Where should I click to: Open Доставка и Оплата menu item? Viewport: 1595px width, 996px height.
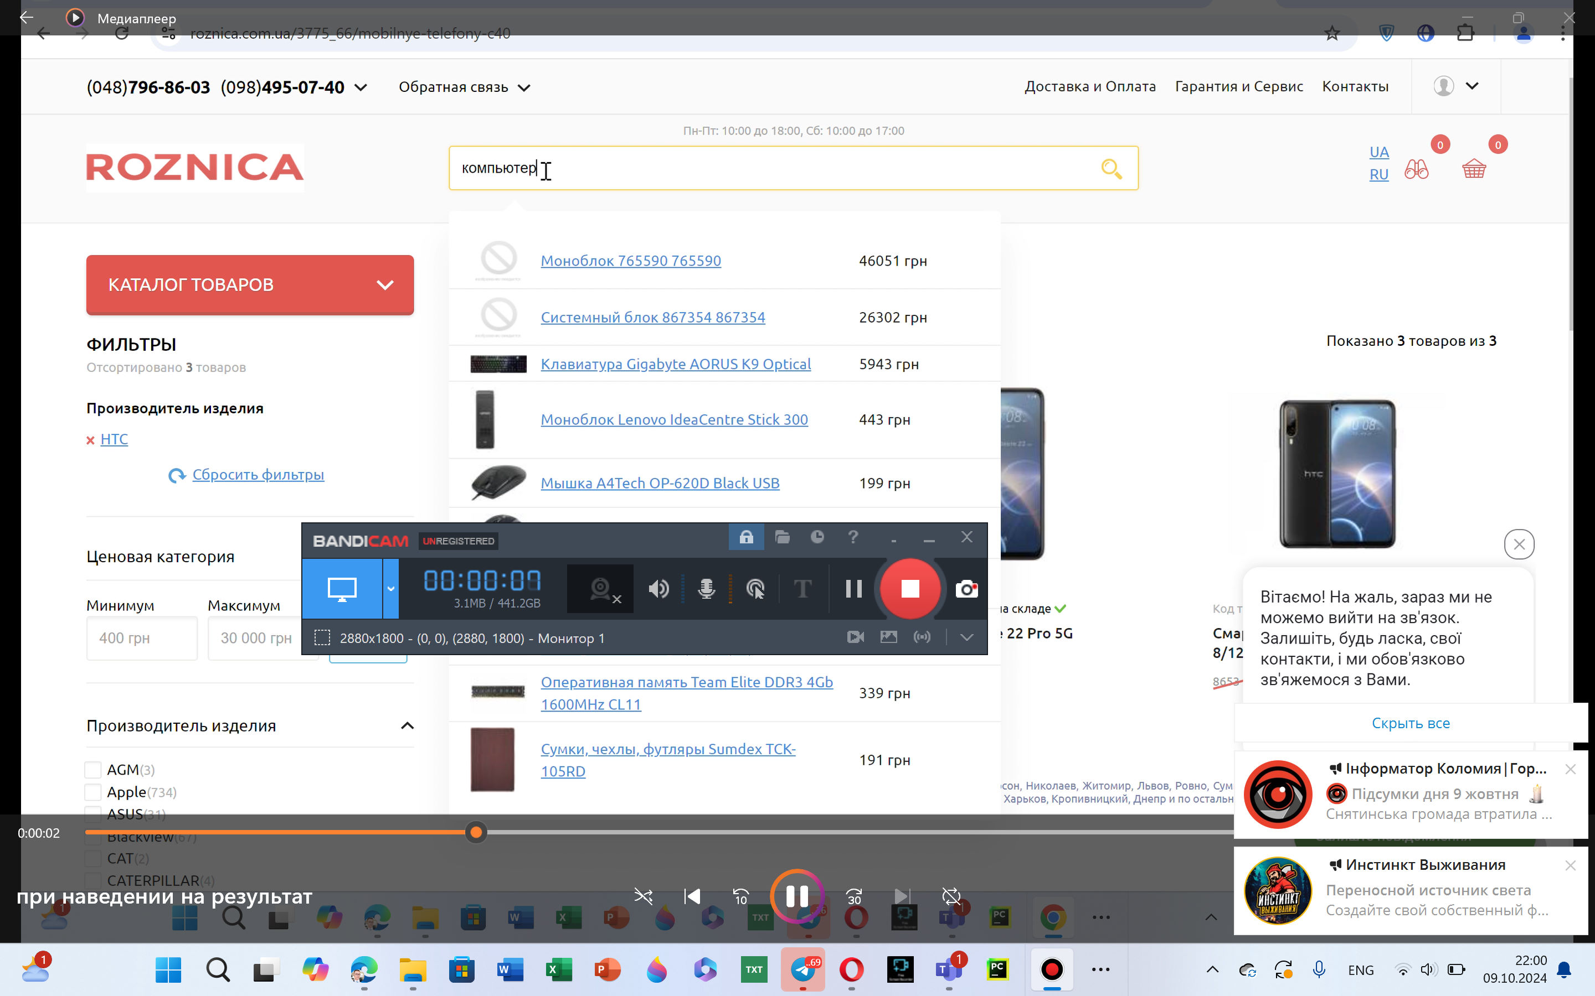1089,86
